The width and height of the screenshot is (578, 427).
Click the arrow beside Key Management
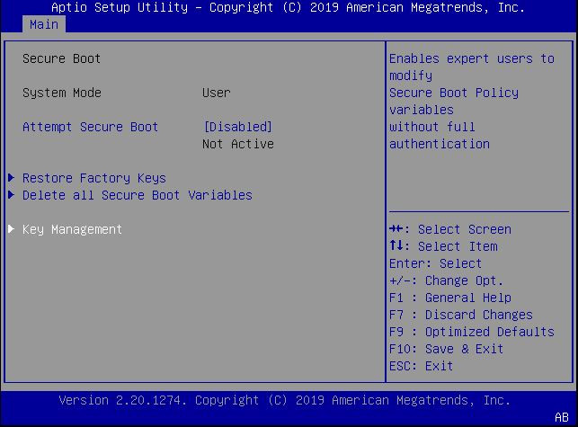[11, 229]
